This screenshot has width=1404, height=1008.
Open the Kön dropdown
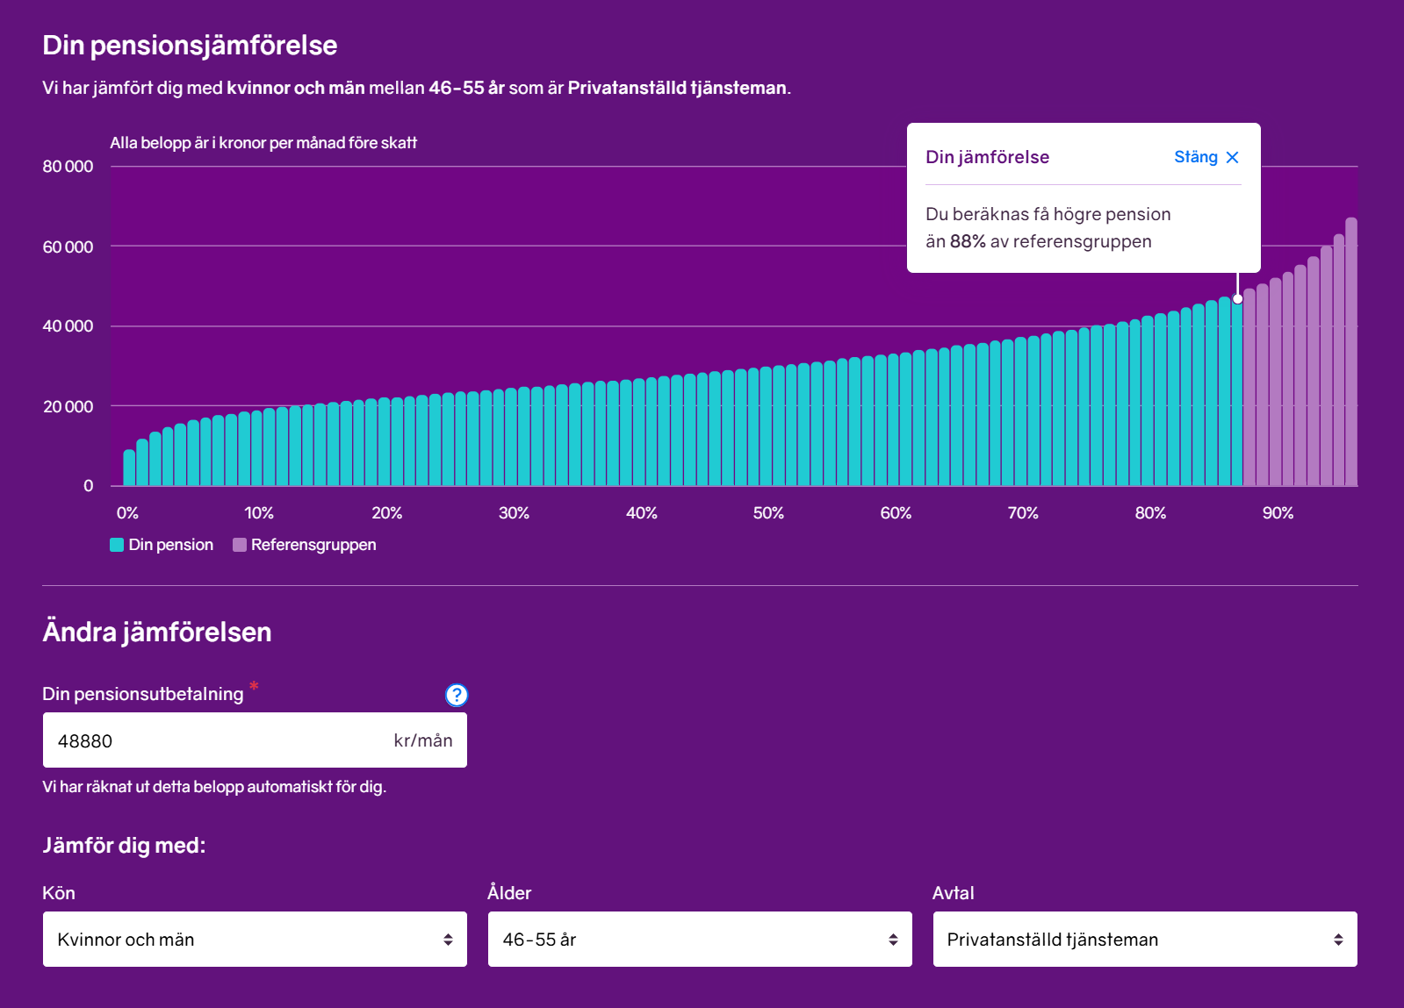click(x=255, y=939)
